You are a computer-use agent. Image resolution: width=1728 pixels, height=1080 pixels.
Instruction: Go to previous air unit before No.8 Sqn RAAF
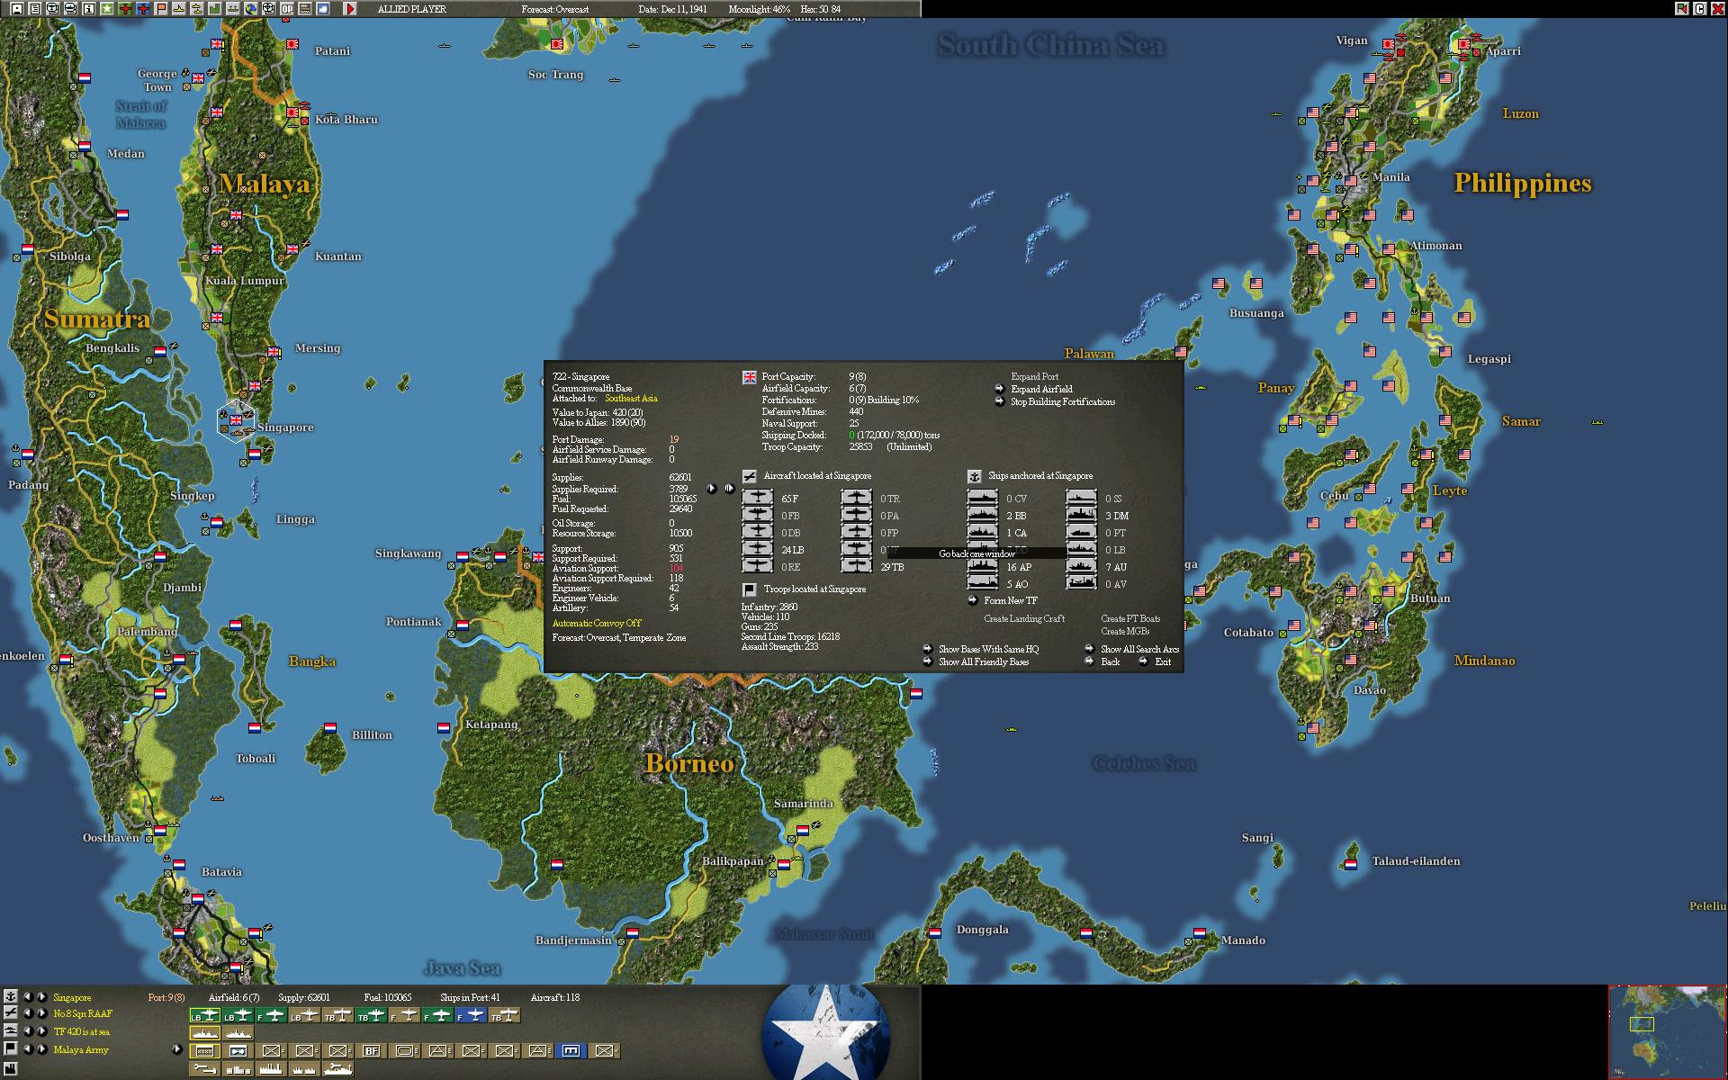point(27,1013)
